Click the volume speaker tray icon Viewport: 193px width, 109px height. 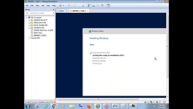pyautogui.click(x=154, y=106)
